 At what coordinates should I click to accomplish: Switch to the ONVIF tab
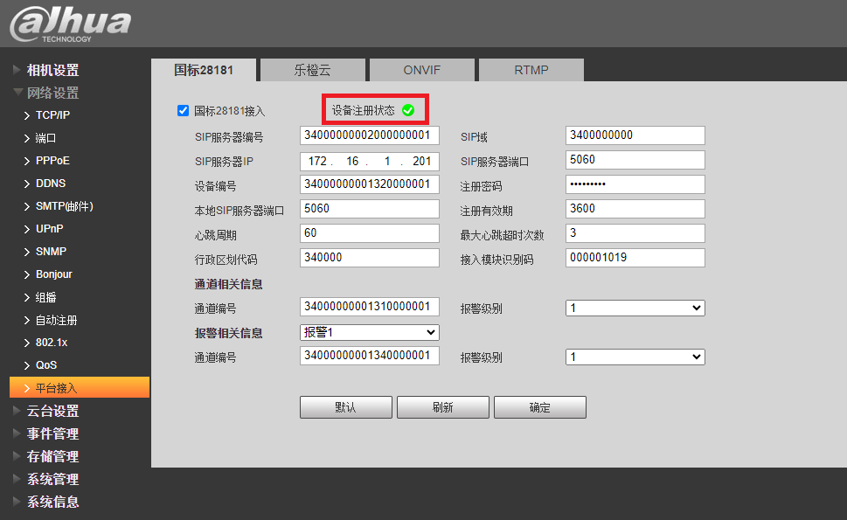tap(421, 71)
